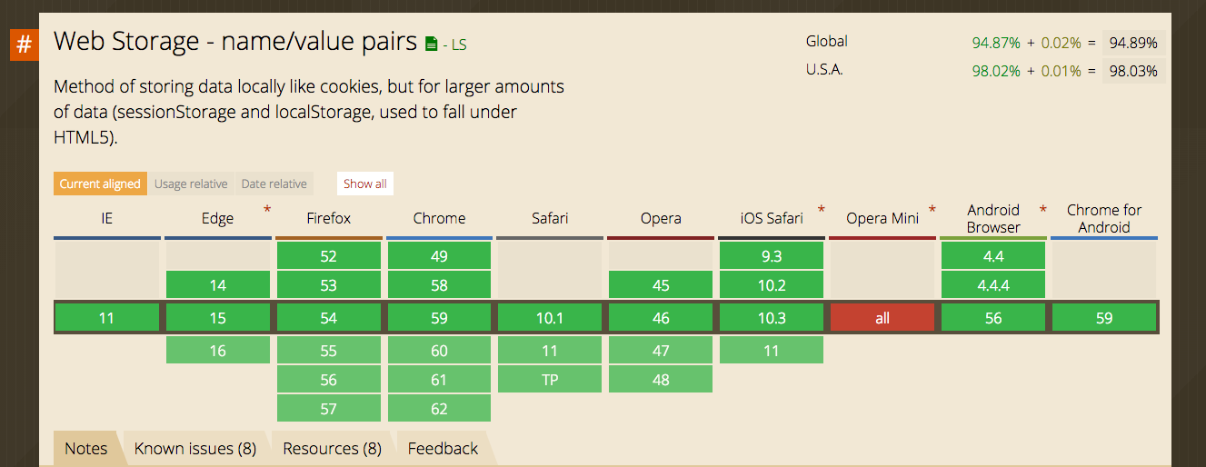Click the Firefox column header

click(x=329, y=218)
